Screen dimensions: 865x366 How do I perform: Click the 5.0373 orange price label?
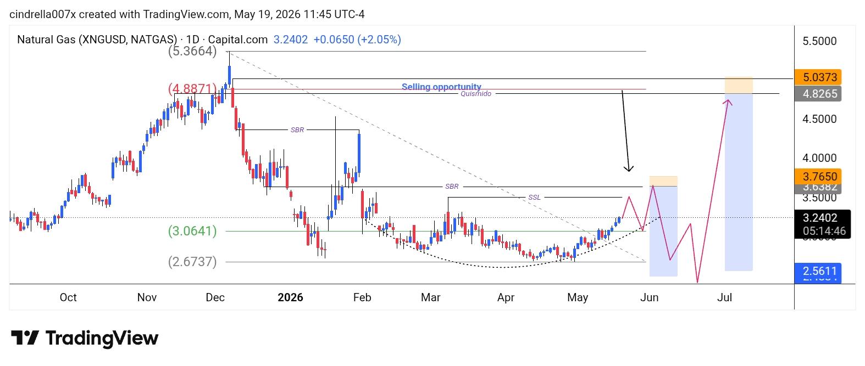click(818, 77)
